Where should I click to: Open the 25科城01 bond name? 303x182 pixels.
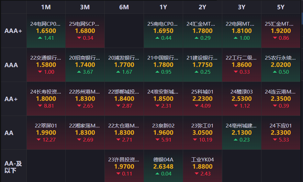coord(202,92)
